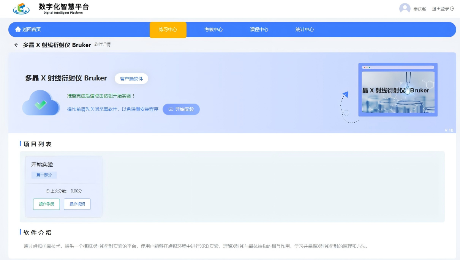Click the back arrow next to page title

16,45
